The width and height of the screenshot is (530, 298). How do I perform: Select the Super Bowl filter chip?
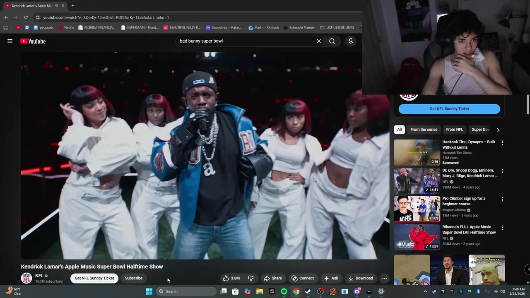click(x=481, y=130)
